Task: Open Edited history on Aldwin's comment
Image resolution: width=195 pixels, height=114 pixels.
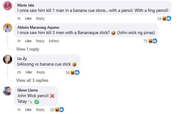Action: pos(54,41)
